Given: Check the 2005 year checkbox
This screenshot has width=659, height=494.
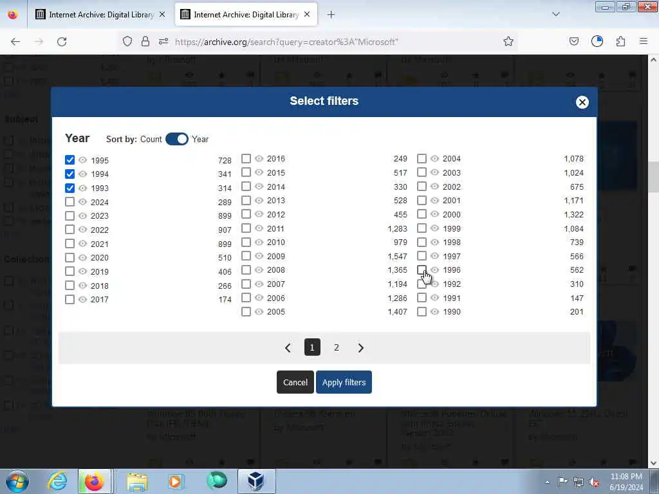Looking at the screenshot, I should tap(246, 312).
